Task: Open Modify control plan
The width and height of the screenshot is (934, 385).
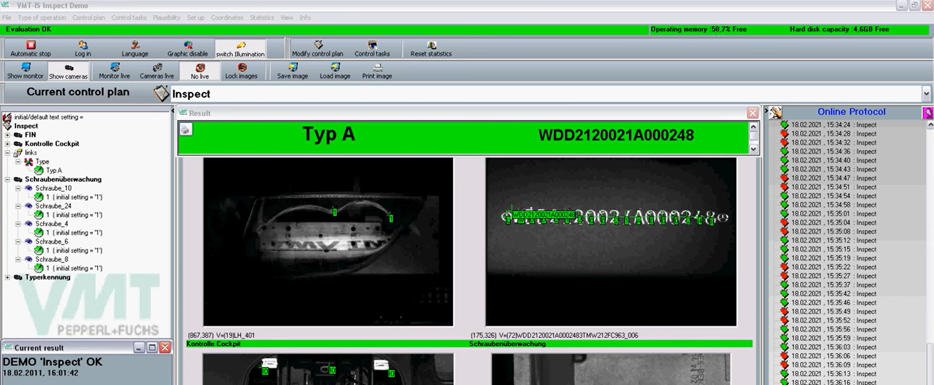Action: coord(317,49)
